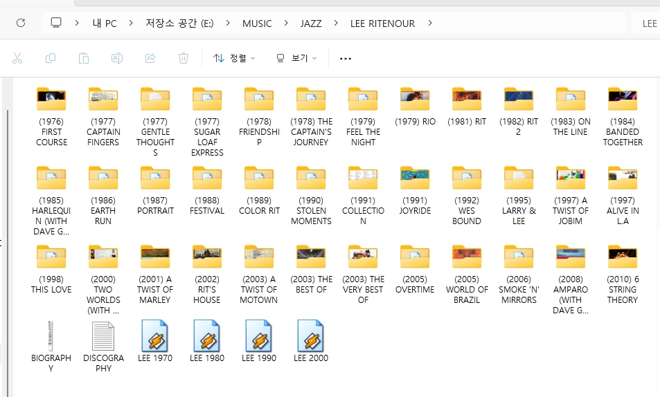660x397 pixels.
Task: Open the 보기 view dropdown
Action: coord(296,58)
